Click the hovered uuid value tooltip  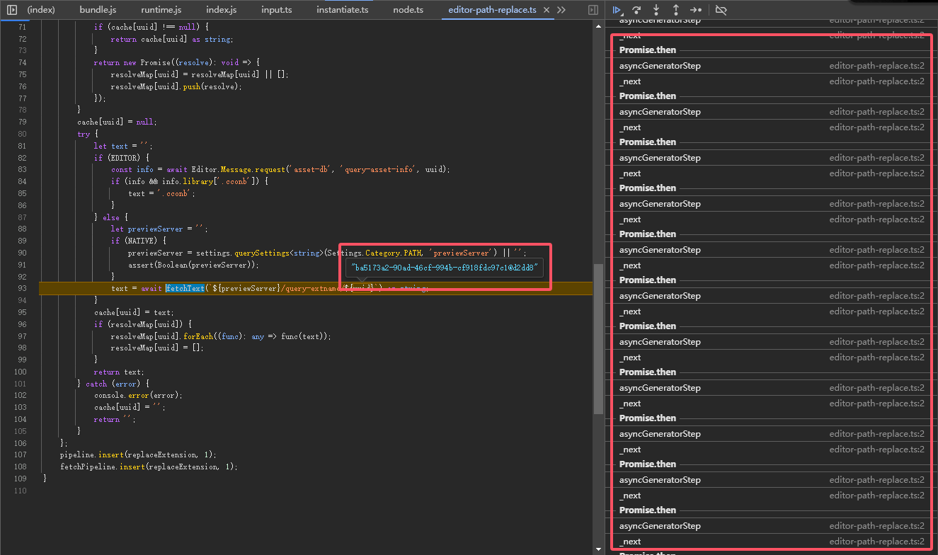click(445, 268)
